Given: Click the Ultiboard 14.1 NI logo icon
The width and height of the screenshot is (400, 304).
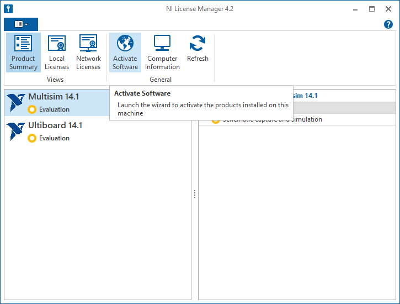Looking at the screenshot, I should click(x=15, y=132).
